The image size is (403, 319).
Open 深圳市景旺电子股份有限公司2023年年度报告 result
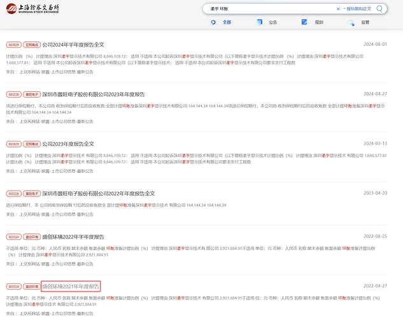click(x=94, y=94)
